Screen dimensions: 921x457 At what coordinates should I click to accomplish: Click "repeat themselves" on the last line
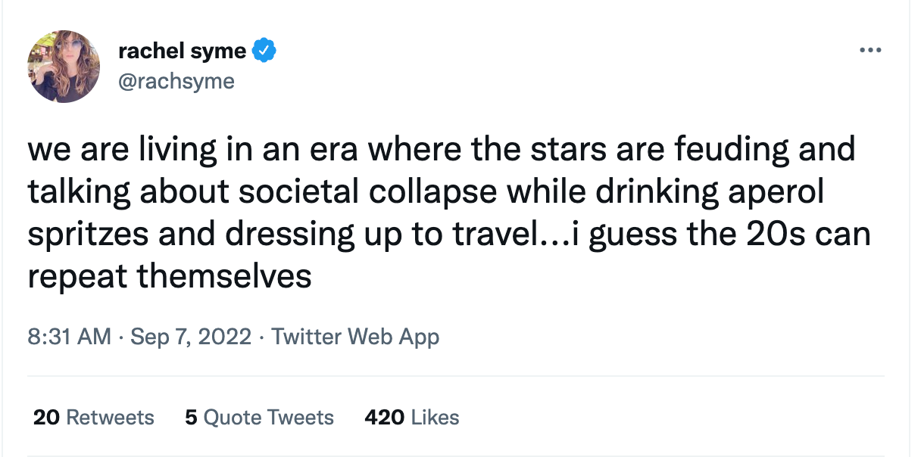coord(170,277)
